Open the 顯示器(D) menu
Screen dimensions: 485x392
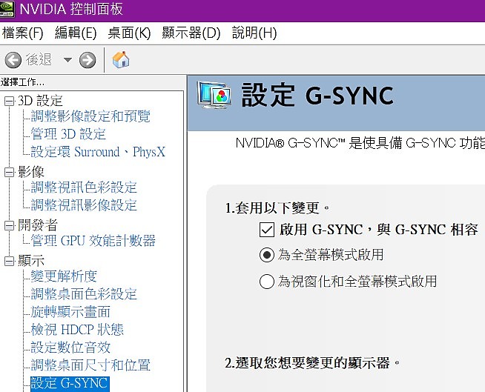coord(191,33)
